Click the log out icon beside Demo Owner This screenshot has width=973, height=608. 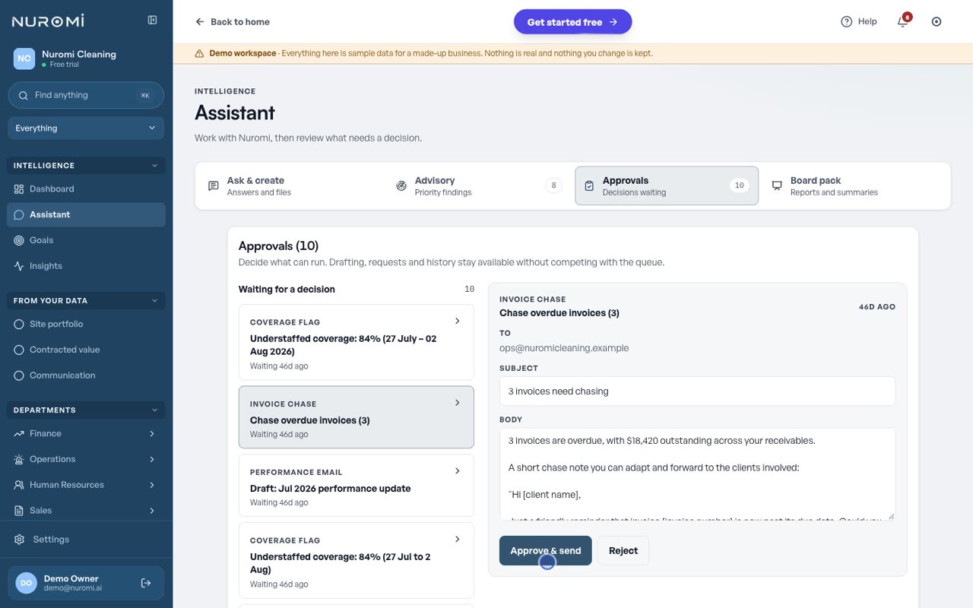tap(146, 583)
